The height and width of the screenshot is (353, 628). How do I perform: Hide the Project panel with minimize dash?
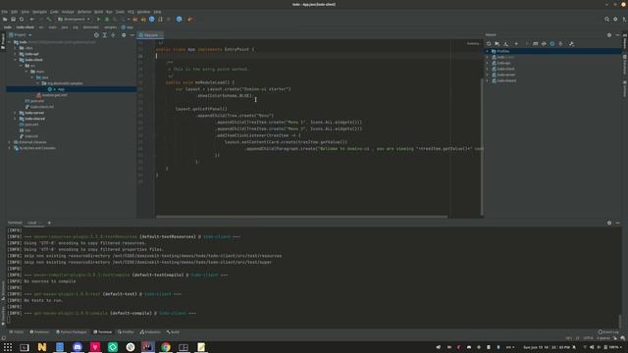coord(132,35)
